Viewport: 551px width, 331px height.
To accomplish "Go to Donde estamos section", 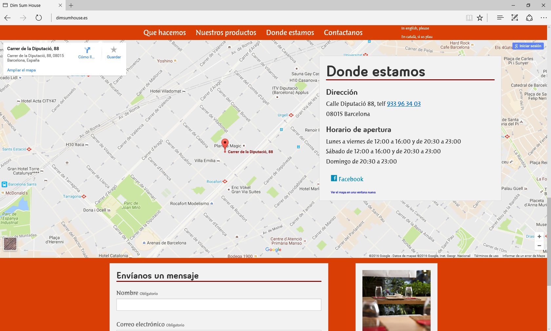I will pyautogui.click(x=290, y=32).
